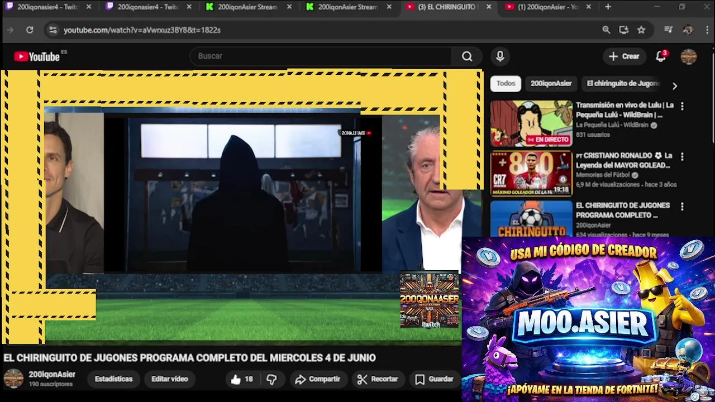Reload the current YouTube page
Screen dimensions: 715x402
[x=30, y=30]
